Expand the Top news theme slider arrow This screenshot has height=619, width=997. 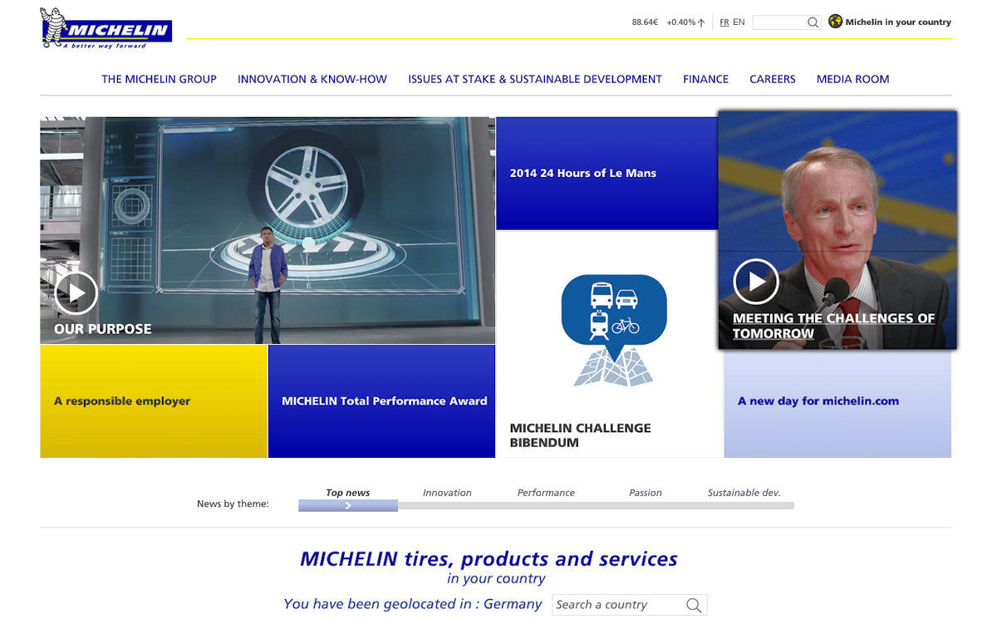click(x=347, y=504)
